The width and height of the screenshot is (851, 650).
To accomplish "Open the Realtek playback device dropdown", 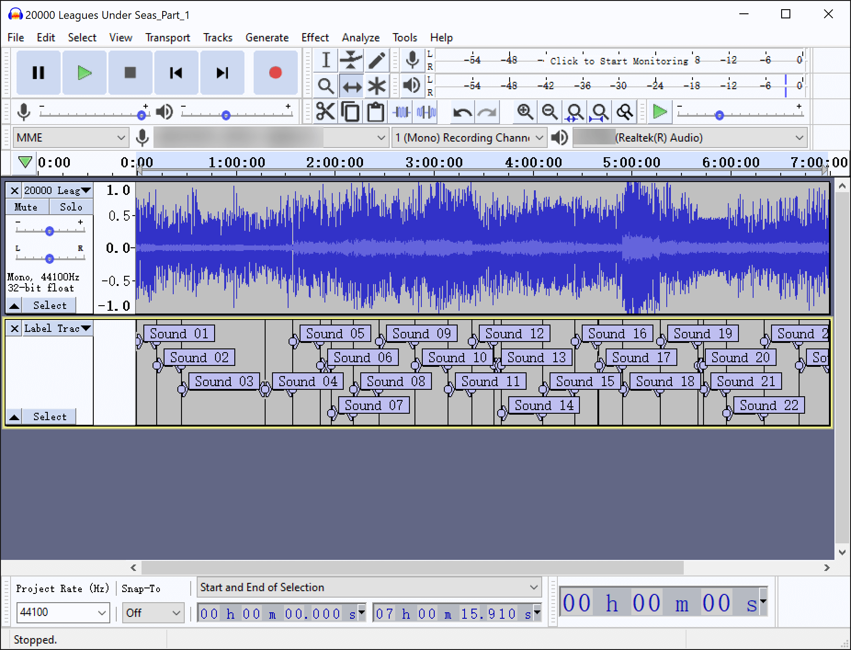I will click(689, 137).
